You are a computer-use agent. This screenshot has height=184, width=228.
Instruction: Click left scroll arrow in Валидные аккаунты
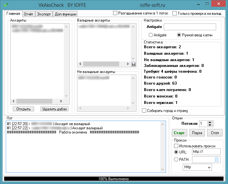coord(80,64)
